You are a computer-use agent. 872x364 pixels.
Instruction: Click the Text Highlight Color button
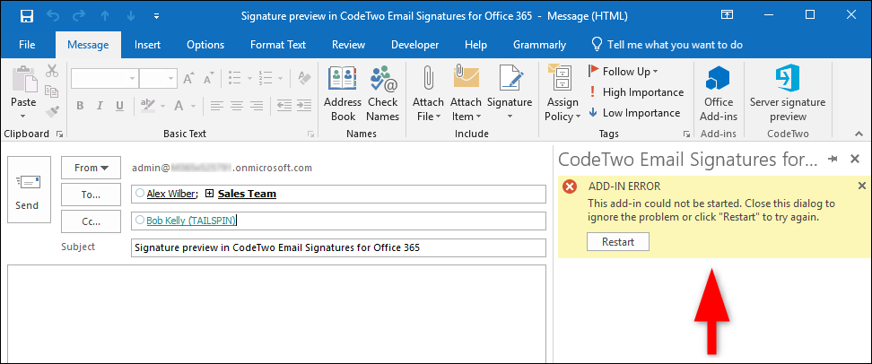click(x=148, y=105)
